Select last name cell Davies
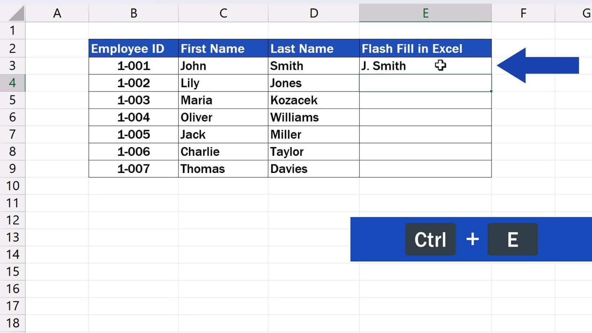This screenshot has height=333, width=592. [313, 169]
